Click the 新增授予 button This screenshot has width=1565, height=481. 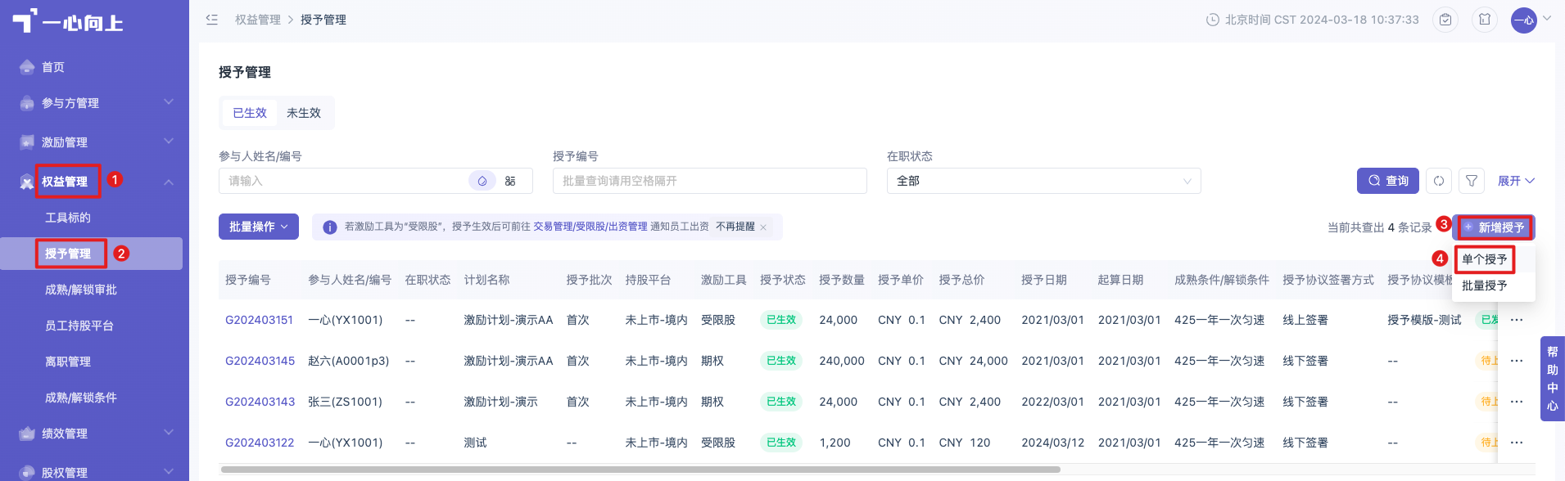pos(1495,227)
